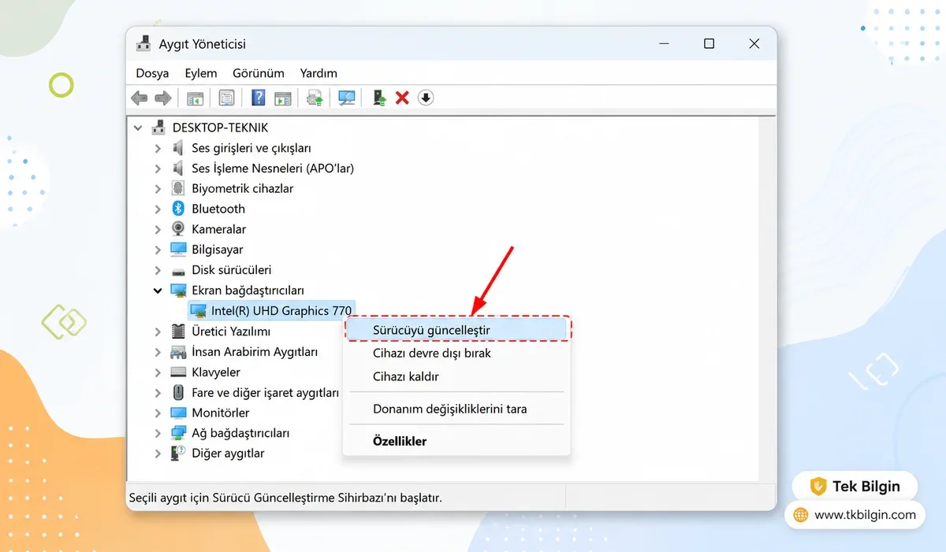Select the Intel(R) UHD Graphics 770 row

[271, 311]
